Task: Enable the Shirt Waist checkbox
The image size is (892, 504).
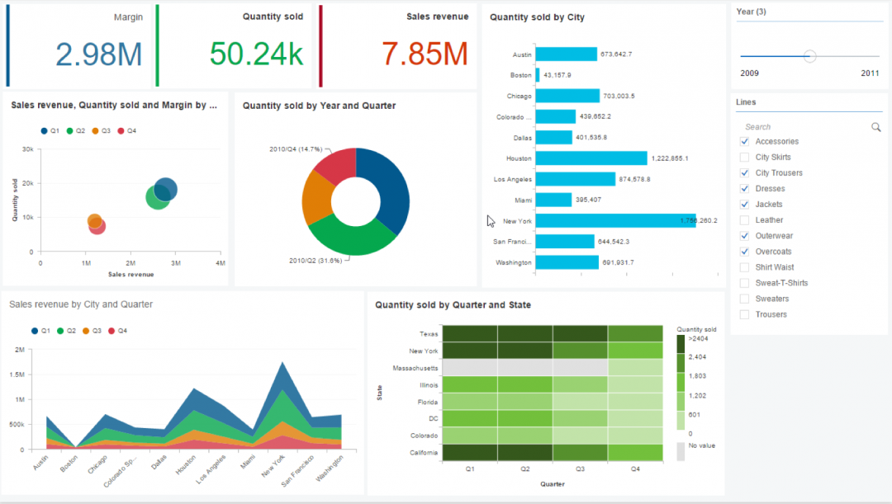Action: (744, 266)
